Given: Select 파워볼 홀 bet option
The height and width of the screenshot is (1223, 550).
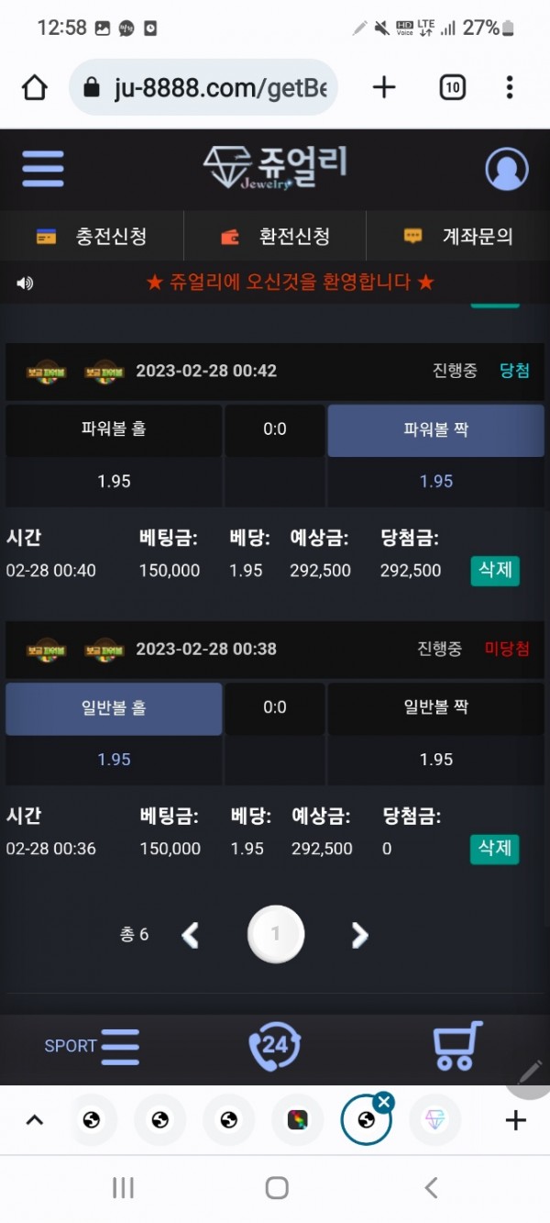Looking at the screenshot, I should 114,429.
